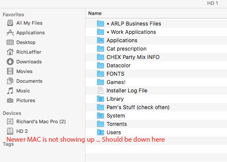Click the Pam's Stuff folder icon
The image size is (227, 162).
[100, 107]
